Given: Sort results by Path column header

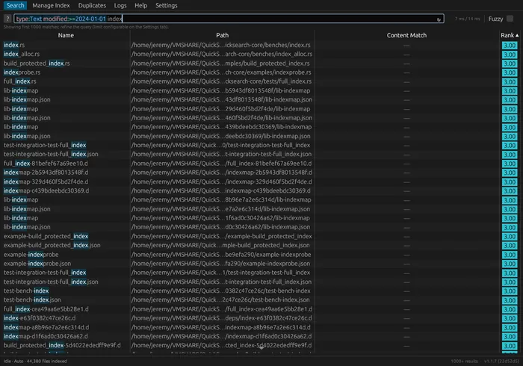Looking at the screenshot, I should (222, 35).
